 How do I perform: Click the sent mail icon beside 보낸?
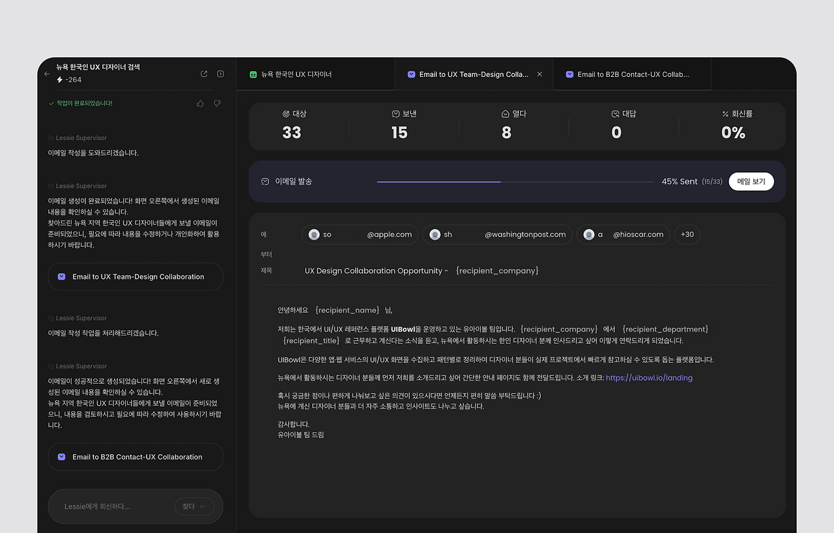[x=395, y=114]
